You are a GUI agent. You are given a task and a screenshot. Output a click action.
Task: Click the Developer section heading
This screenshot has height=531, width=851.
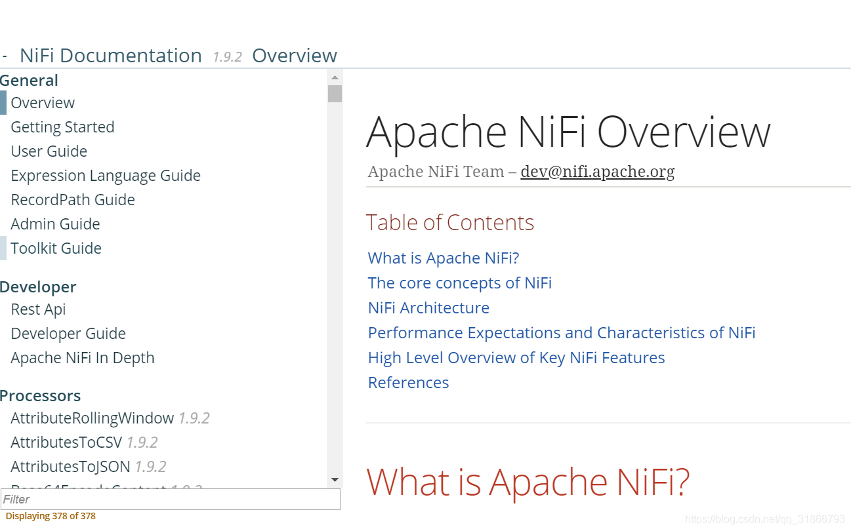click(x=38, y=287)
